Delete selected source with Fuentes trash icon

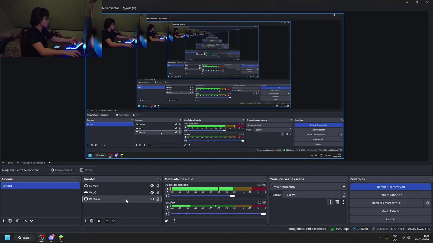92,221
